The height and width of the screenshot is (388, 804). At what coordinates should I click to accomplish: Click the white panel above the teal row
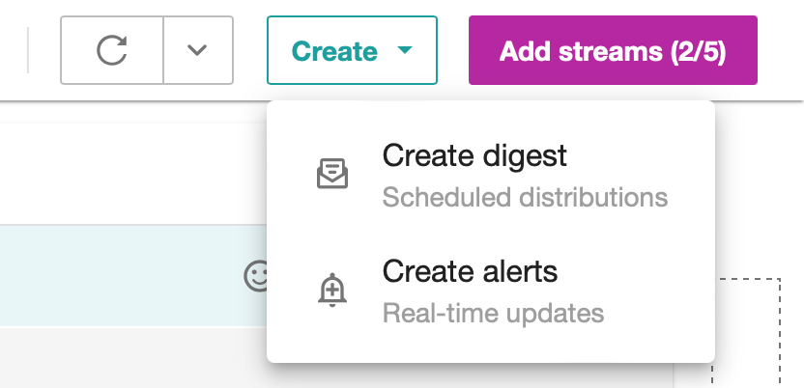tap(133, 174)
